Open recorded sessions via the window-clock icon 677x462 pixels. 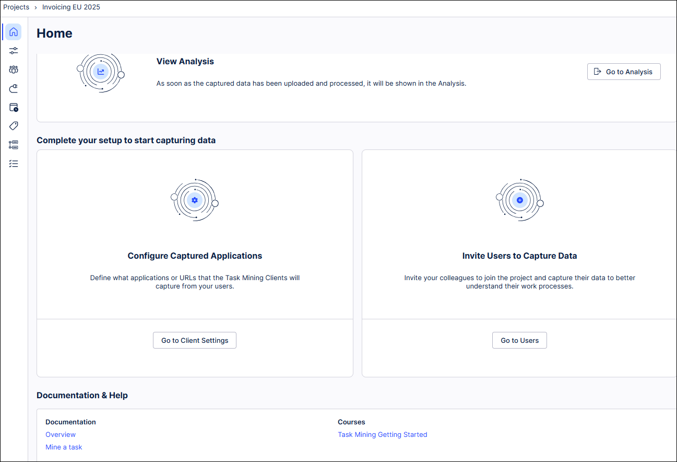click(x=13, y=107)
